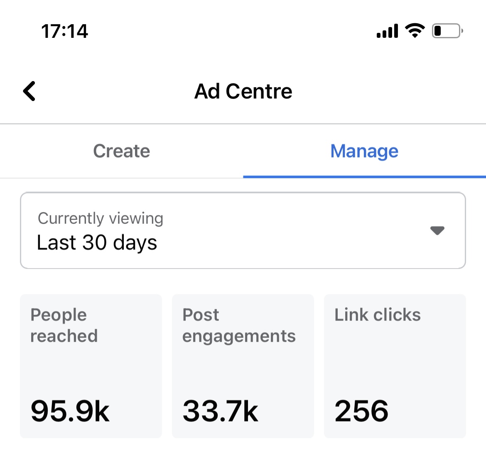Open the Currently viewing date range dropdown
Image resolution: width=486 pixels, height=466 pixels.
point(243,231)
